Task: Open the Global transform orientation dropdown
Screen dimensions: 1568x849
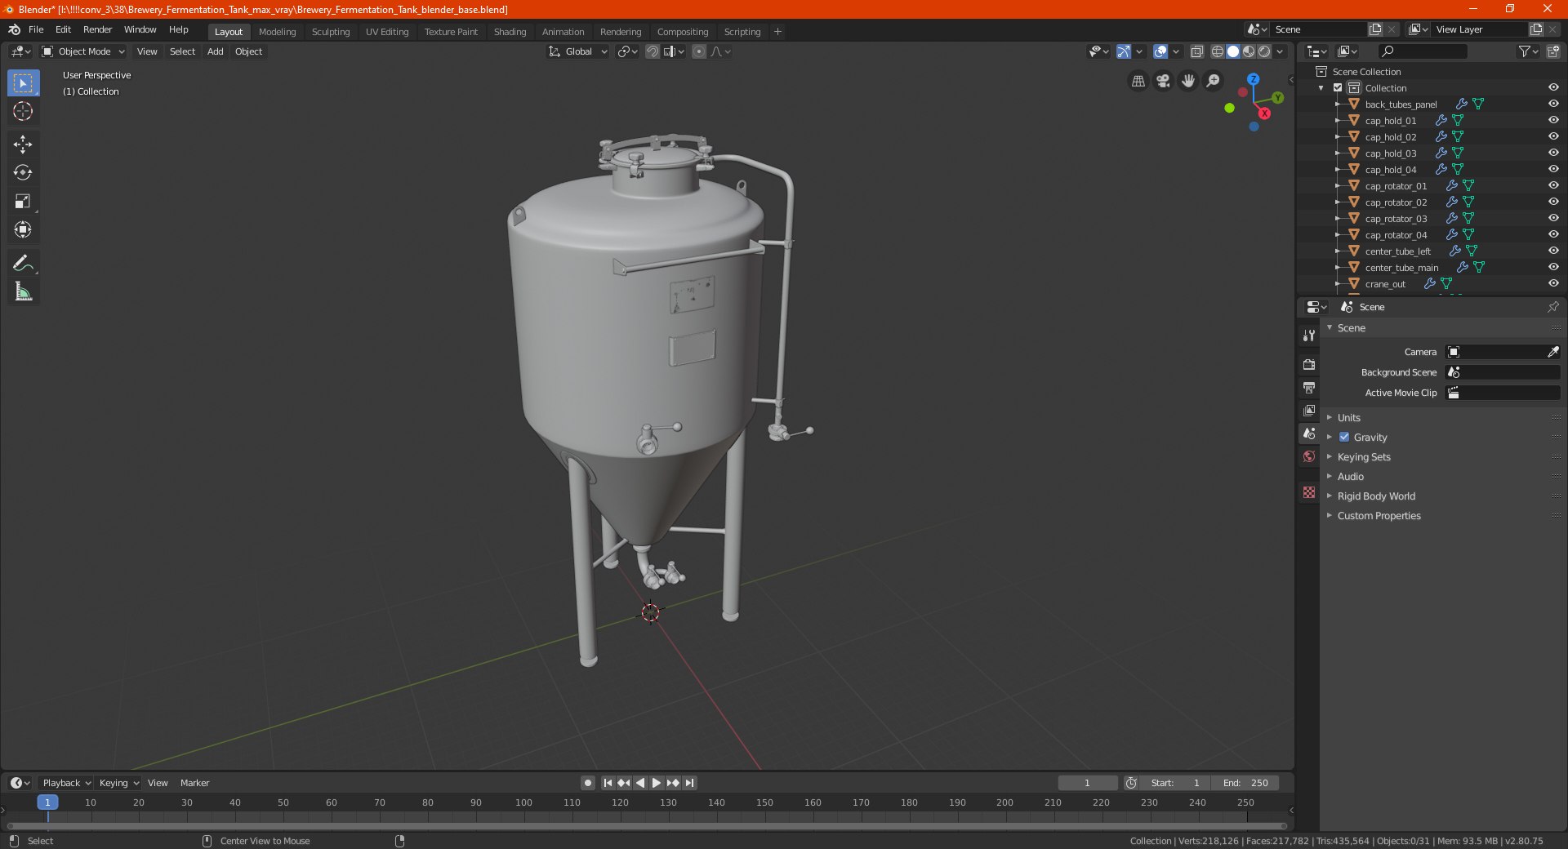Action: click(x=577, y=51)
